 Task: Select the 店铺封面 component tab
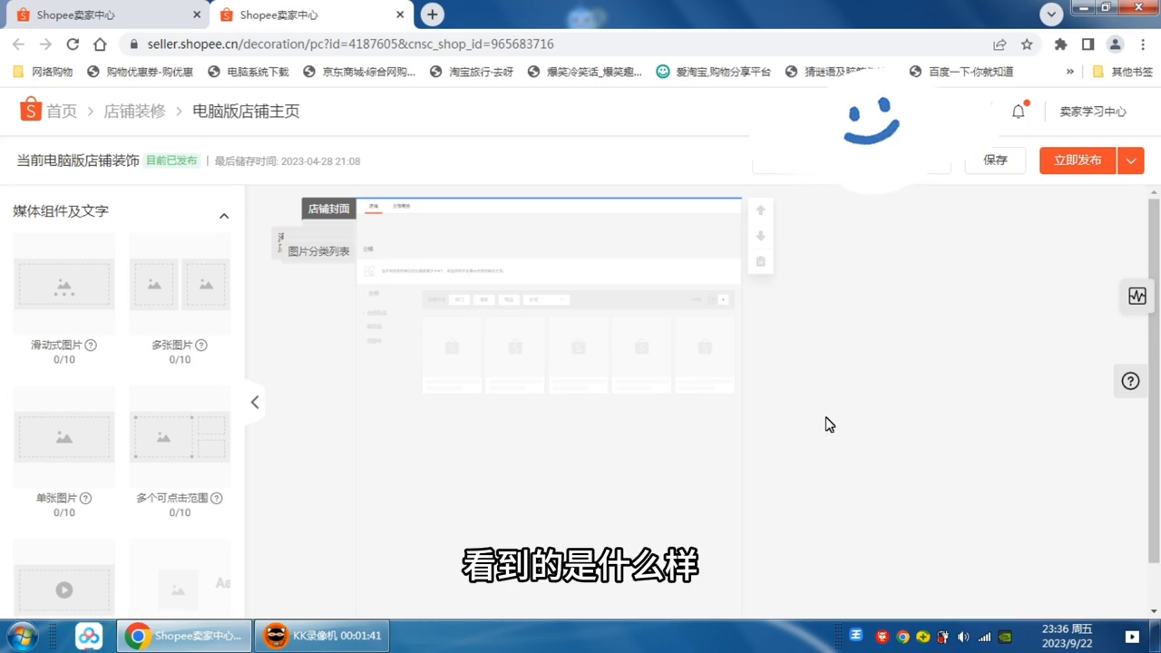(x=328, y=209)
